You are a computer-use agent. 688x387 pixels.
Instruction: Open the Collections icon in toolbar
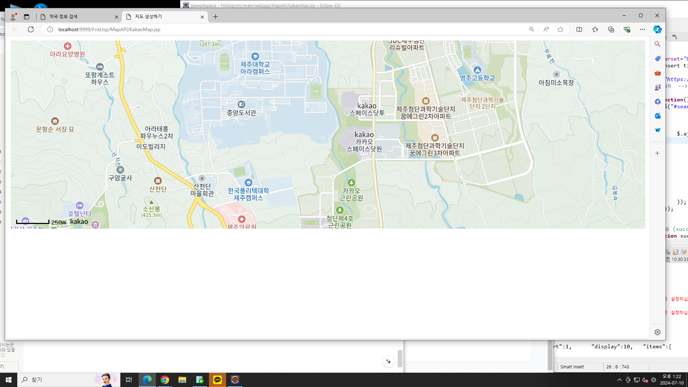point(611,29)
